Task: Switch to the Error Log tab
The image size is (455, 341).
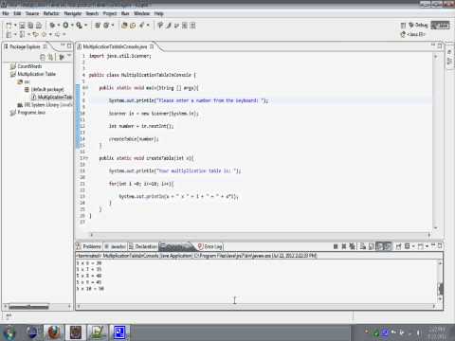Action: pyautogui.click(x=210, y=246)
